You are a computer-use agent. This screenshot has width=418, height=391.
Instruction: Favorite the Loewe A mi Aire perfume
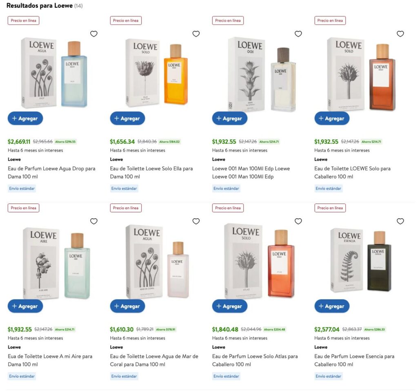(93, 221)
